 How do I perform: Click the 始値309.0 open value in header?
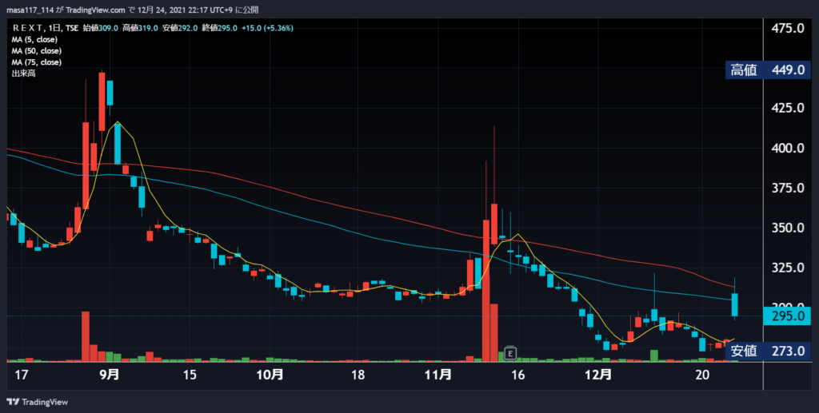coord(100,28)
